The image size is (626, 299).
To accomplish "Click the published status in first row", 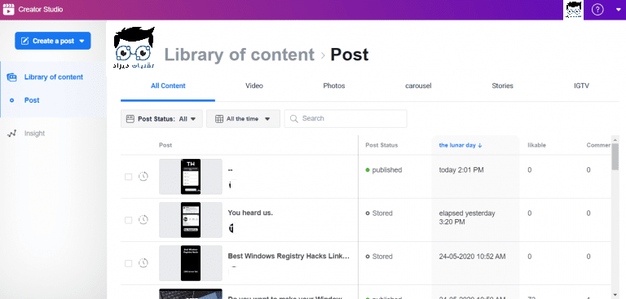I will tap(384, 170).
